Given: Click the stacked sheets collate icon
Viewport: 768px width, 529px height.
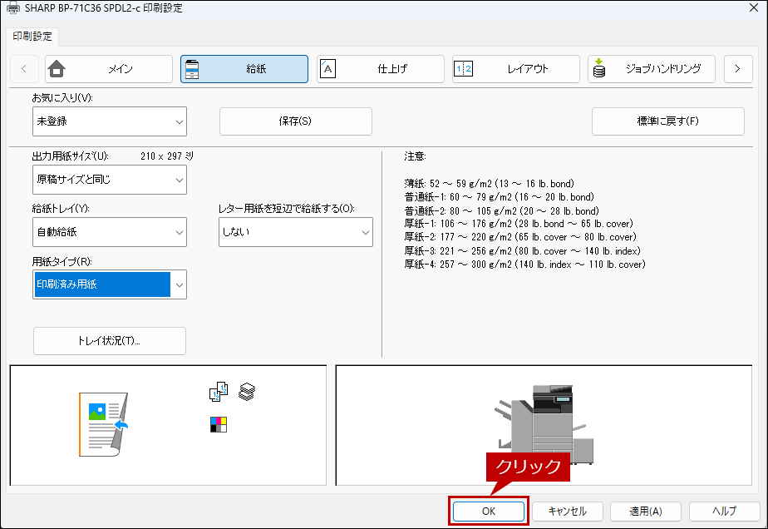Looking at the screenshot, I should (x=246, y=391).
